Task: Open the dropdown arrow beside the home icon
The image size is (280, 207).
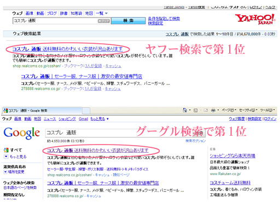Action: point(190,110)
